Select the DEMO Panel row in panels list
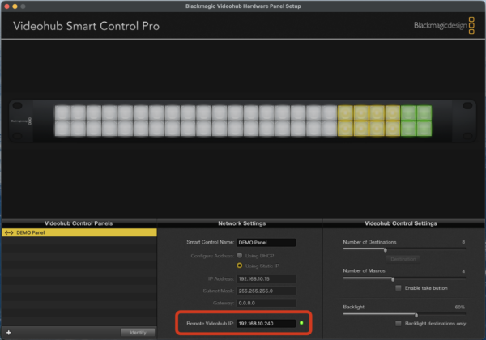This screenshot has width=486, height=340. 79,232
